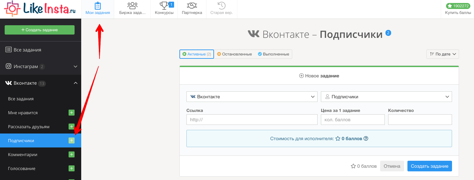The image size is (474, 180).
Task: Click the Стоимость для исполнителя info box
Action: (319, 138)
